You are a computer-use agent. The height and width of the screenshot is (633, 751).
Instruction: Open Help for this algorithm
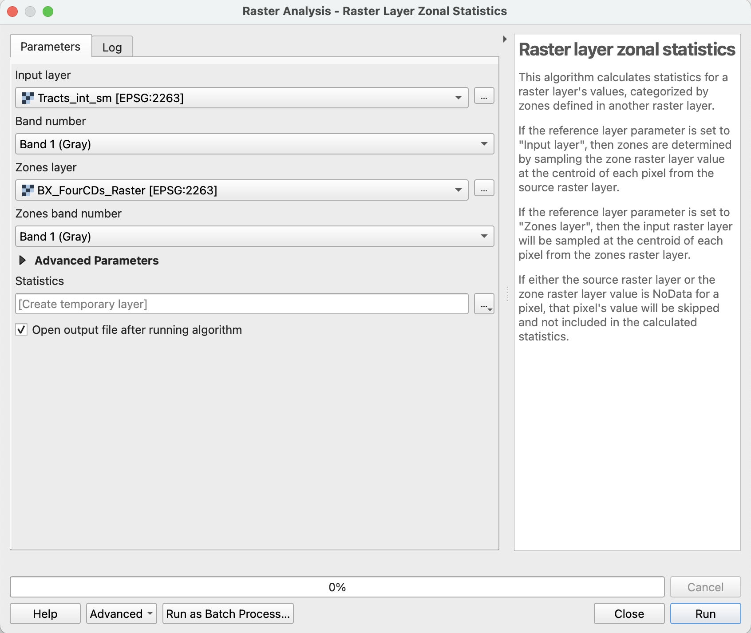click(45, 613)
